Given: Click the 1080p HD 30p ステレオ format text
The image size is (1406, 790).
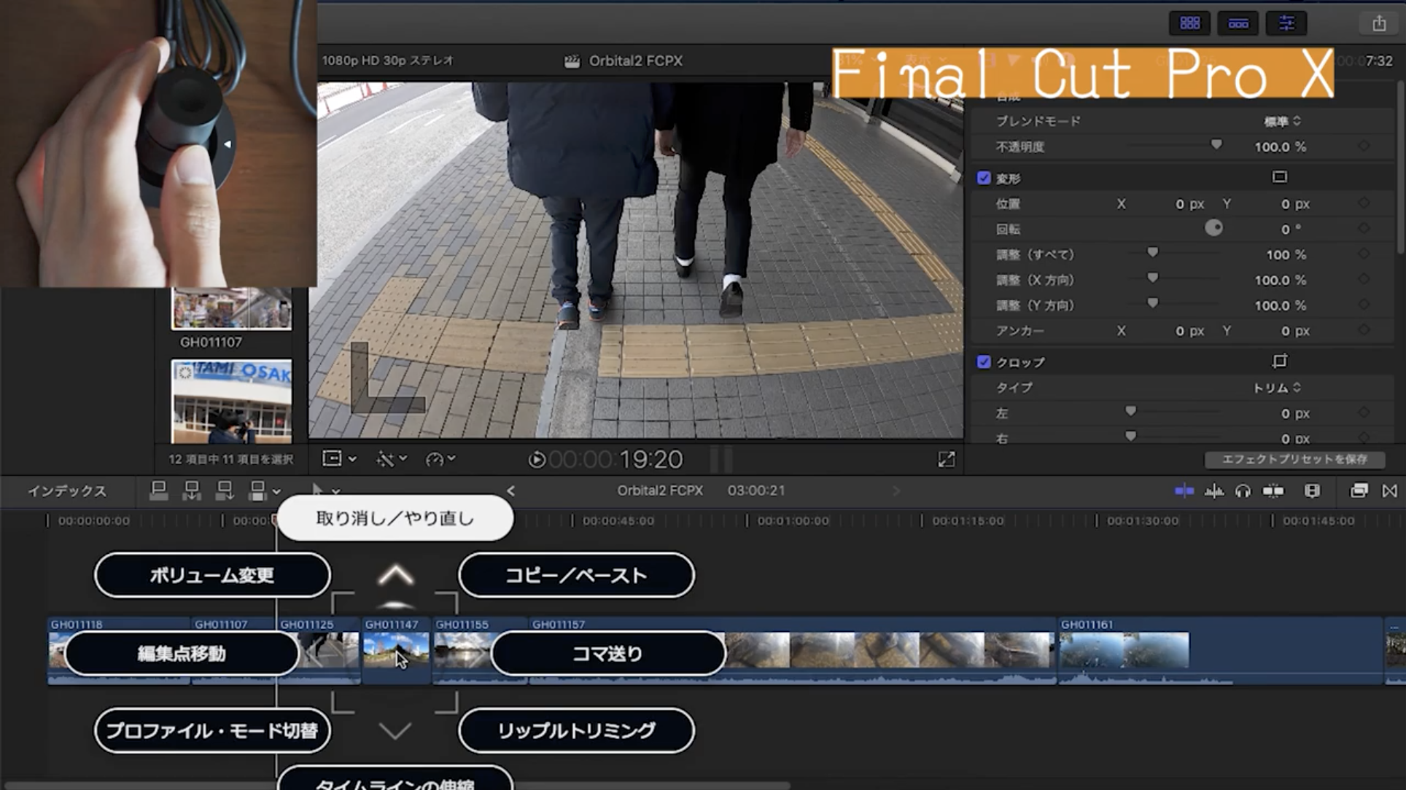Looking at the screenshot, I should 388,60.
